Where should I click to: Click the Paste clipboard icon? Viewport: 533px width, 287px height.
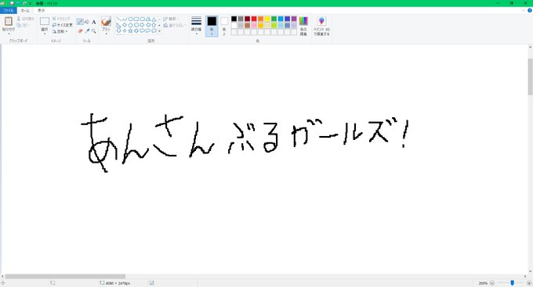coord(9,21)
